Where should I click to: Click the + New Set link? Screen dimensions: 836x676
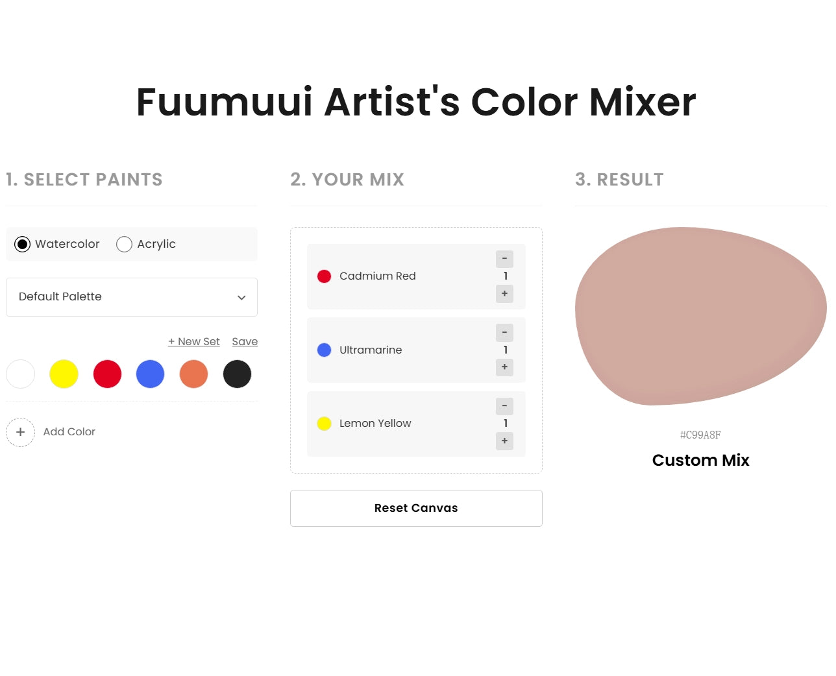pos(193,341)
